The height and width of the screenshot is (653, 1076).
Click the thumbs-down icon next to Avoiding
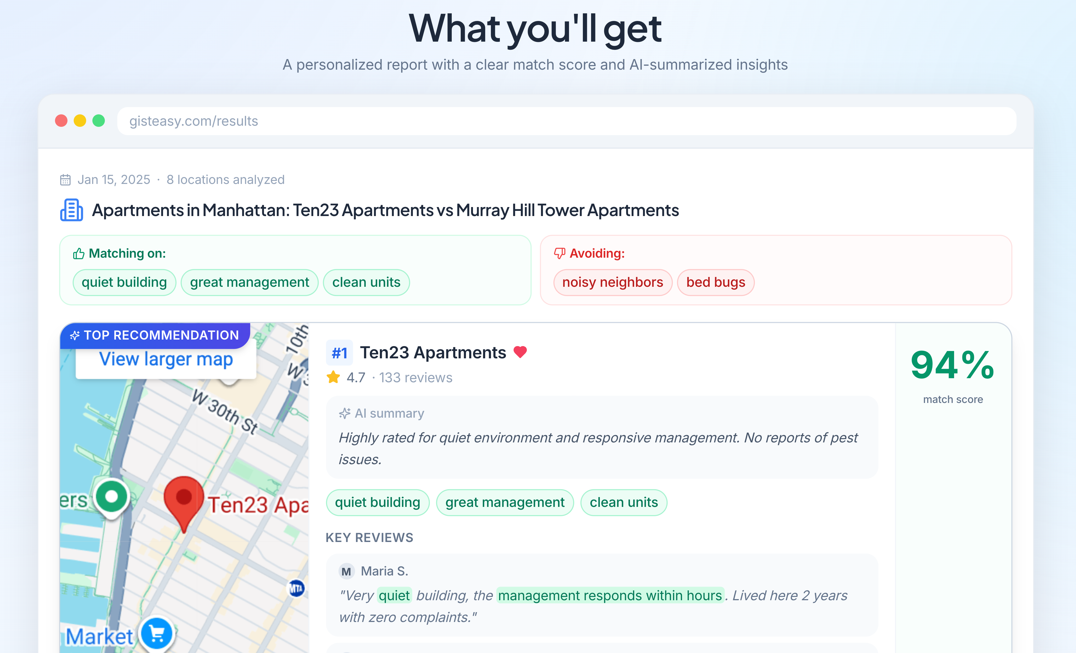[x=559, y=253]
